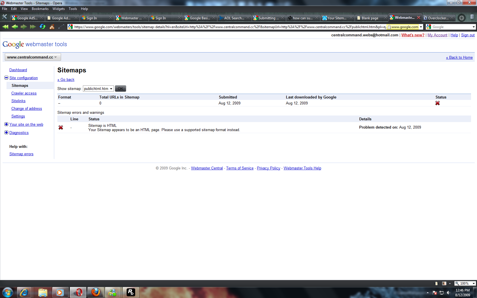The height and width of the screenshot is (298, 477).
Task: Open the www.centralcommand.cc site dropdown
Action: (33, 57)
